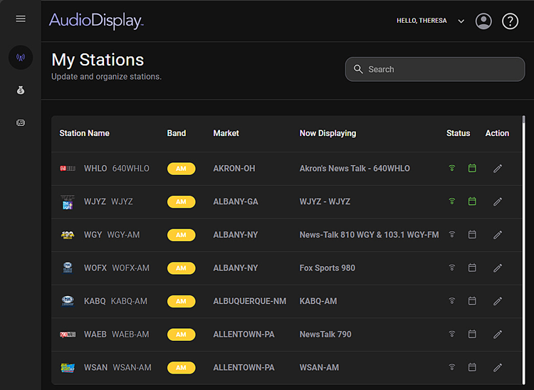Edit the WSAN station with pencil icon

pos(498,367)
